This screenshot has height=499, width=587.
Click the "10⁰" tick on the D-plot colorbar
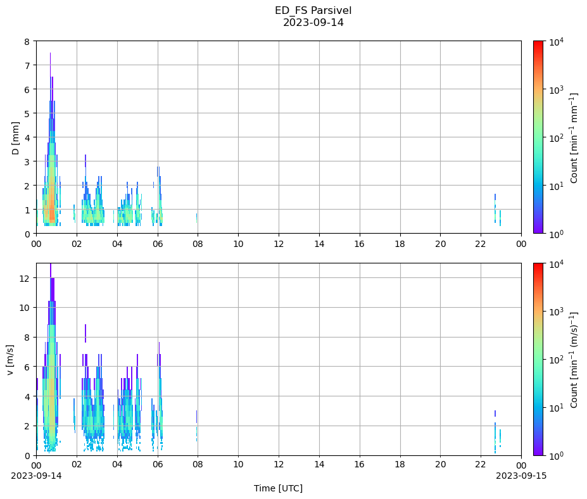coord(556,234)
